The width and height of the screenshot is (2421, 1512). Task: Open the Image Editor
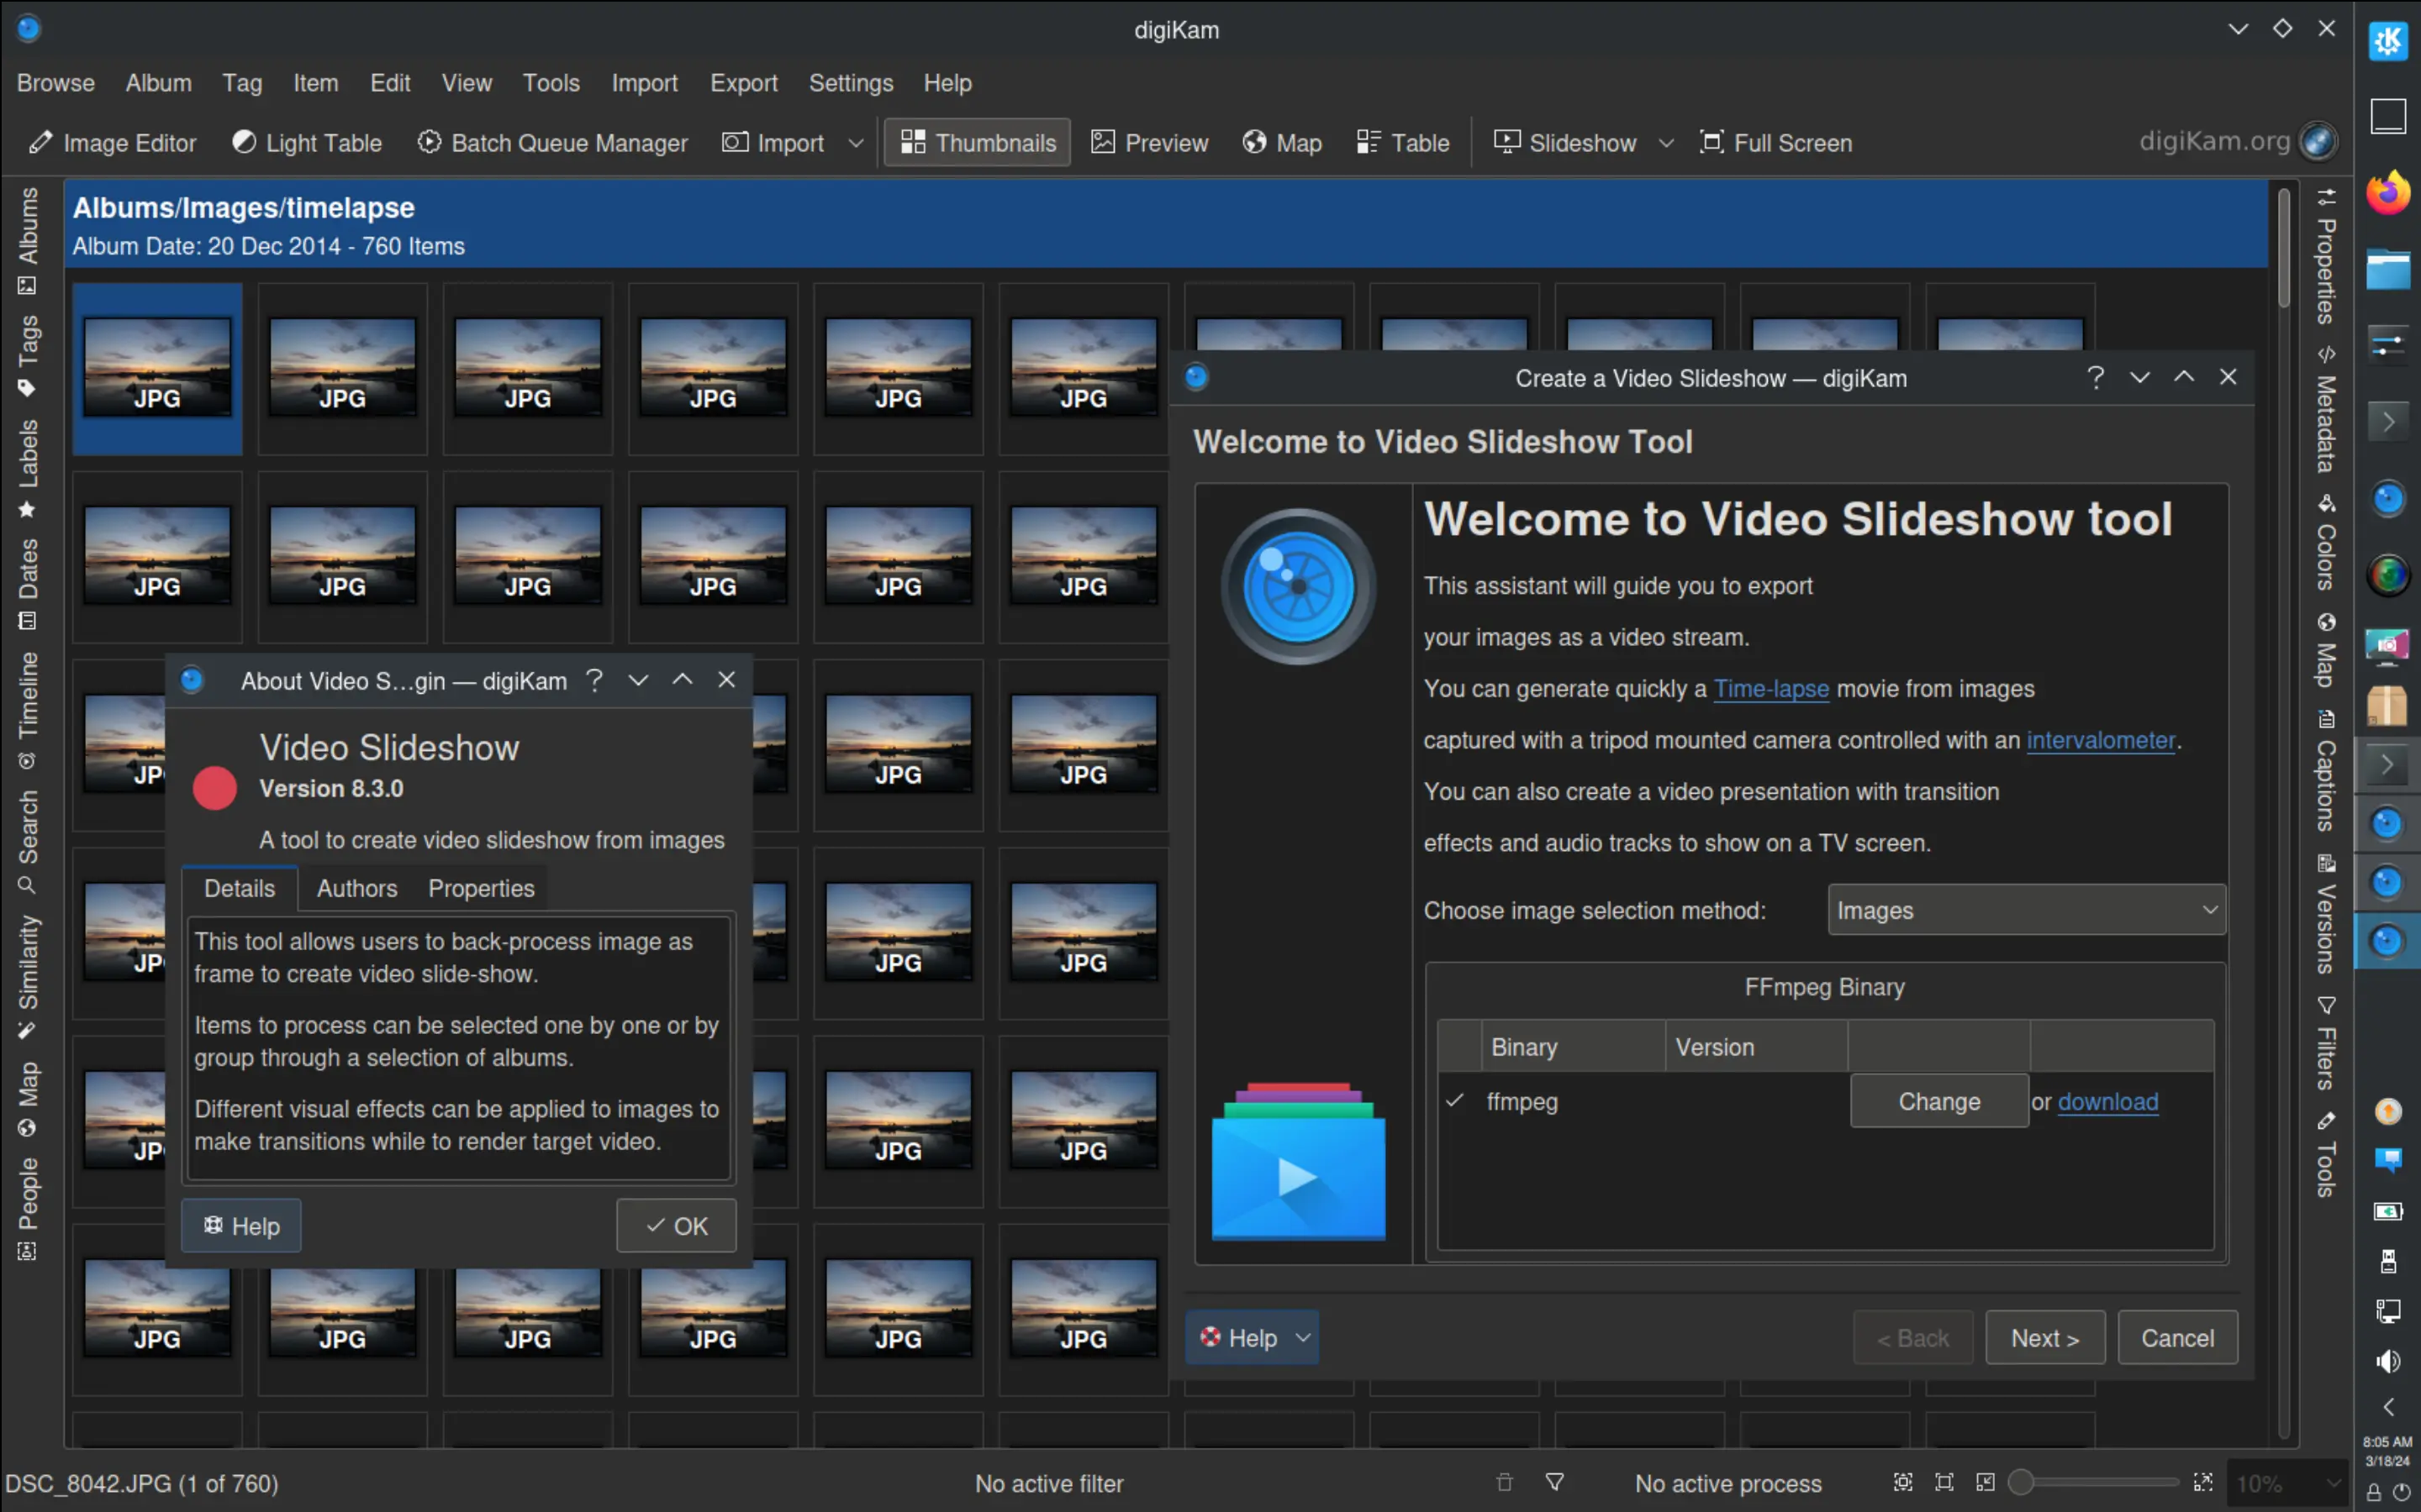click(x=111, y=142)
